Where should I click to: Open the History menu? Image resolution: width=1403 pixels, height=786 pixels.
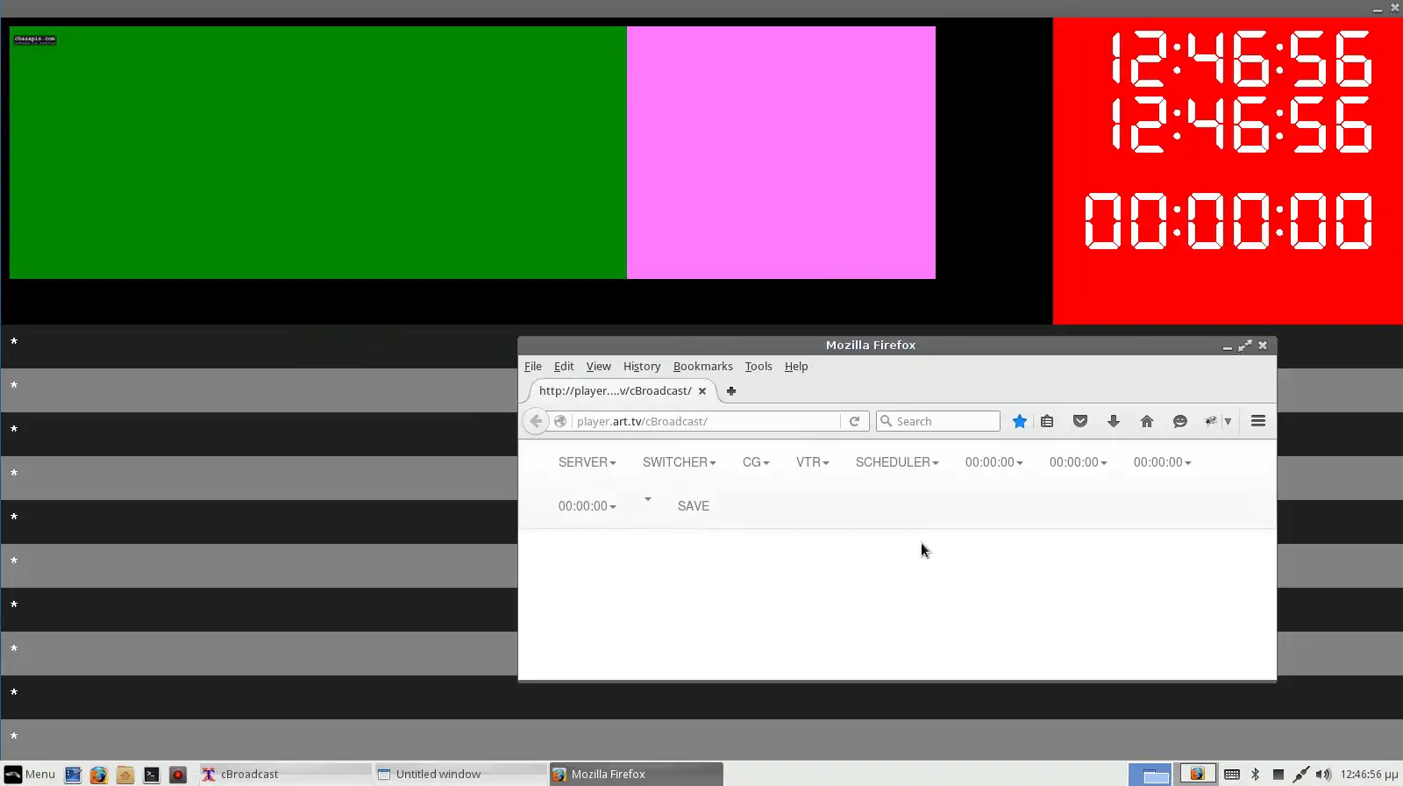pyautogui.click(x=642, y=367)
